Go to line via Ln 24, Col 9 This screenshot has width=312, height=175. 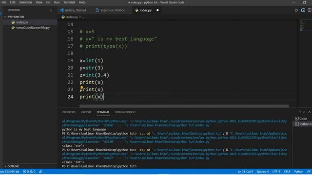click(x=245, y=172)
